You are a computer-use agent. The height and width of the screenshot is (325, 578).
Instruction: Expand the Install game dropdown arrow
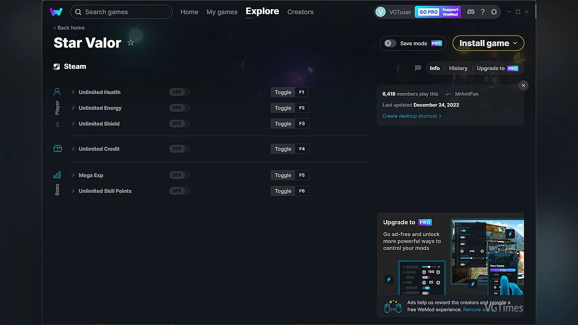(515, 43)
